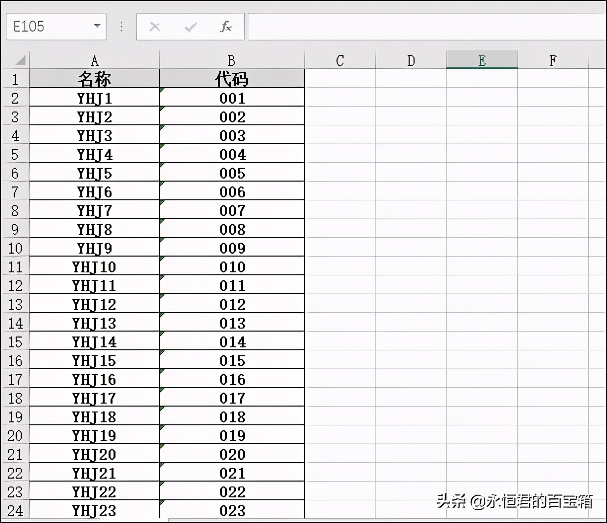Click the Enter checkmark formula bar icon
The width and height of the screenshot is (607, 523).
(x=190, y=27)
